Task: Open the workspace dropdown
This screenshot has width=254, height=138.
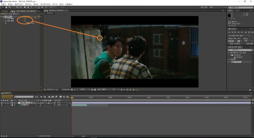Action: [x=218, y=7]
